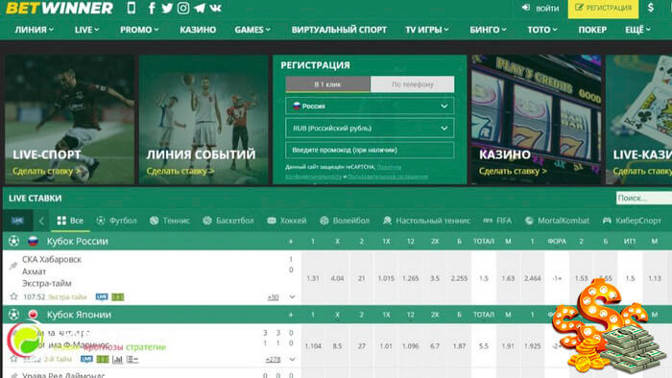Expand the Japan cup match chevron
Viewport: 672px width, 378px height.
click(x=292, y=359)
